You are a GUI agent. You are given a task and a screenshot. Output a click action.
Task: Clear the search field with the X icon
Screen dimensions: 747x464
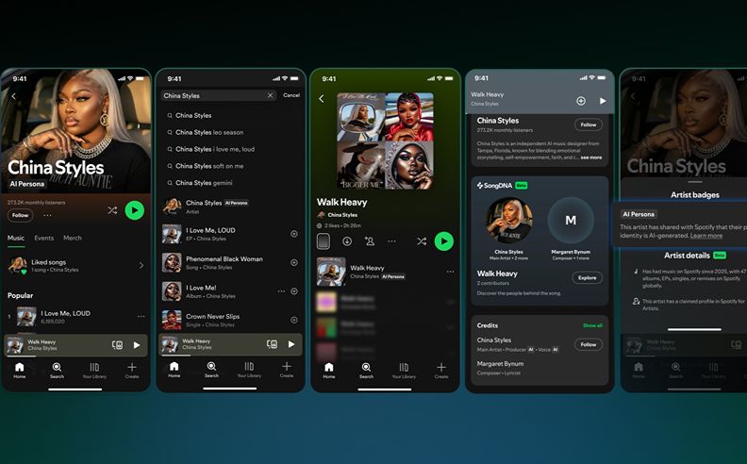(270, 95)
